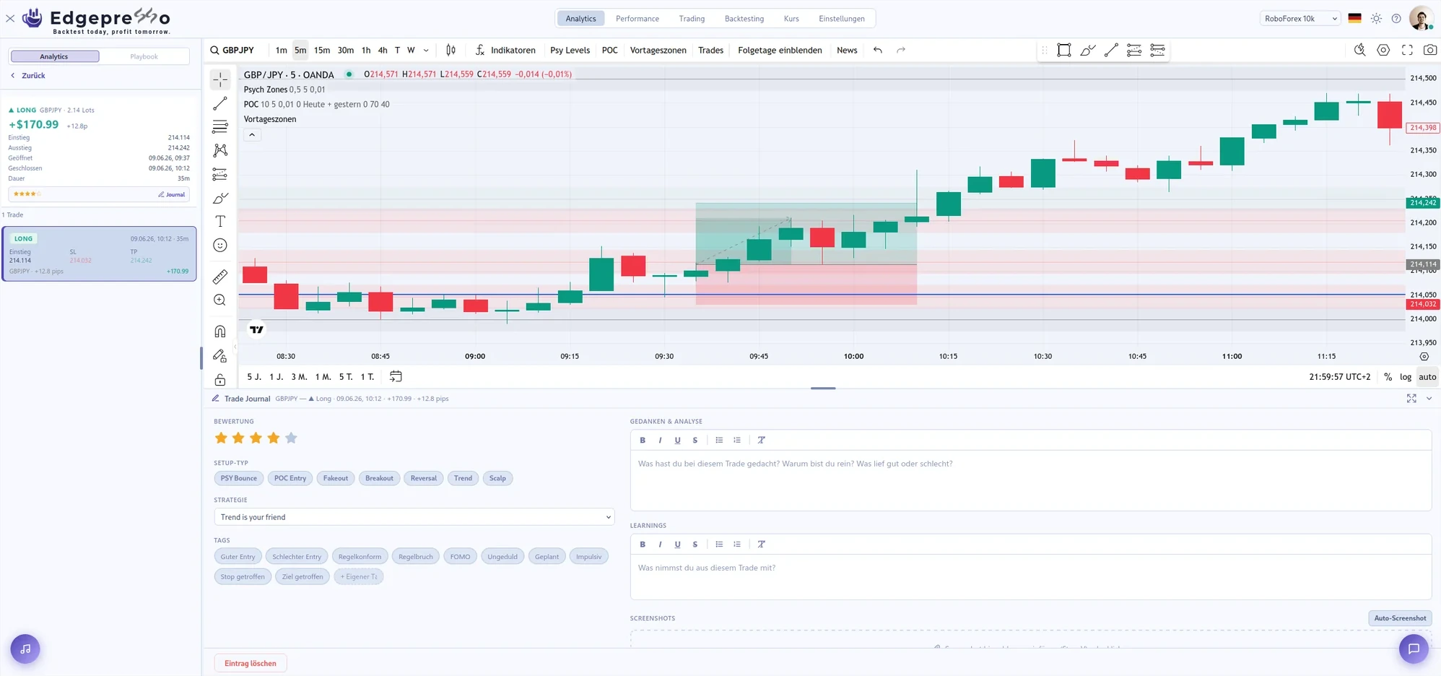Take a chart snapshot with the camera icon
Image resolution: width=1441 pixels, height=676 pixels.
coord(1429,50)
